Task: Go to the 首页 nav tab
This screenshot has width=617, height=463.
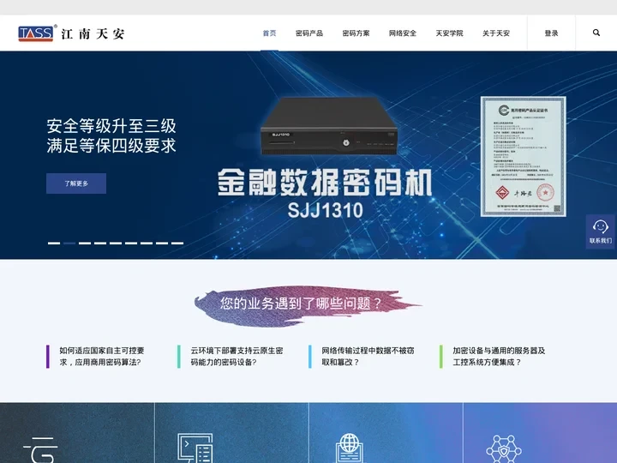Action: 270,33
